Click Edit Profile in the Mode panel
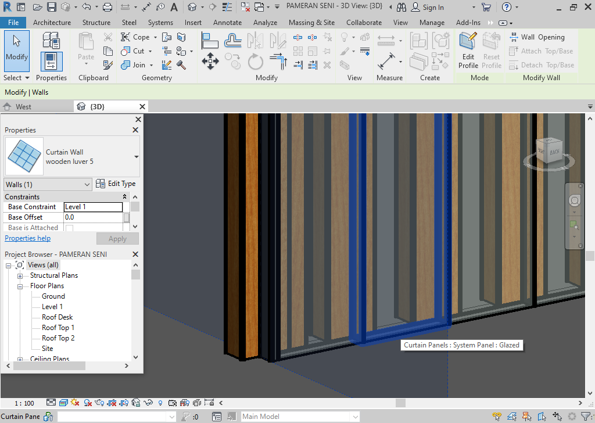The width and height of the screenshot is (595, 423). point(468,51)
